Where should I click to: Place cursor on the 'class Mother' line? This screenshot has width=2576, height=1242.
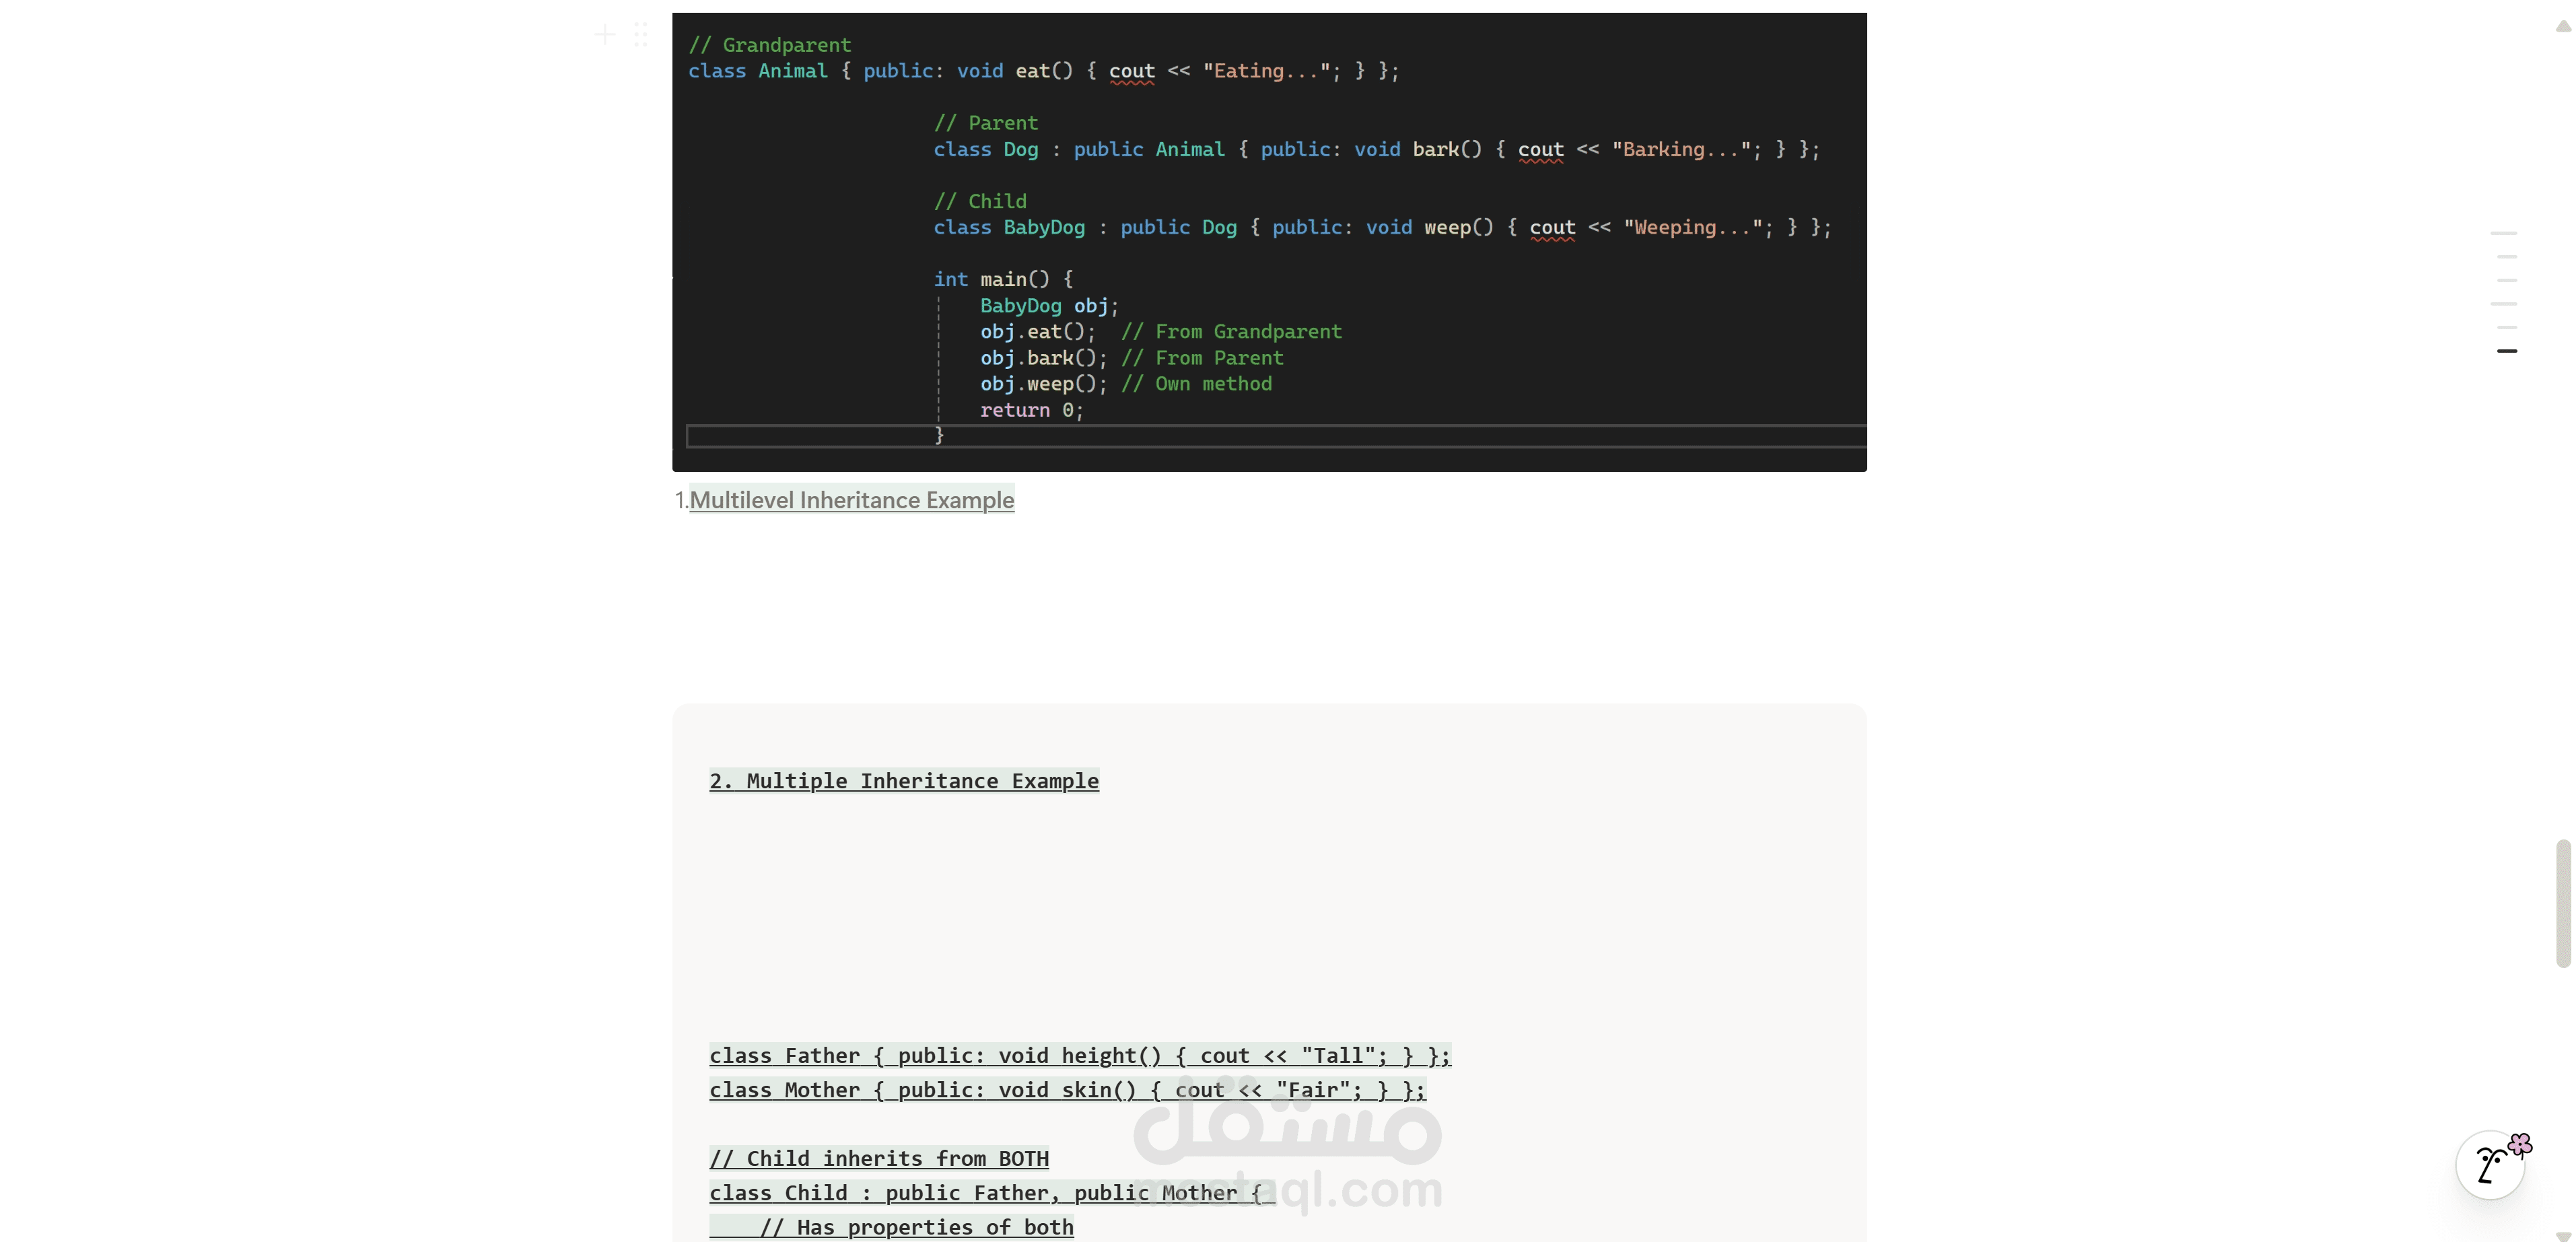coord(1067,1090)
